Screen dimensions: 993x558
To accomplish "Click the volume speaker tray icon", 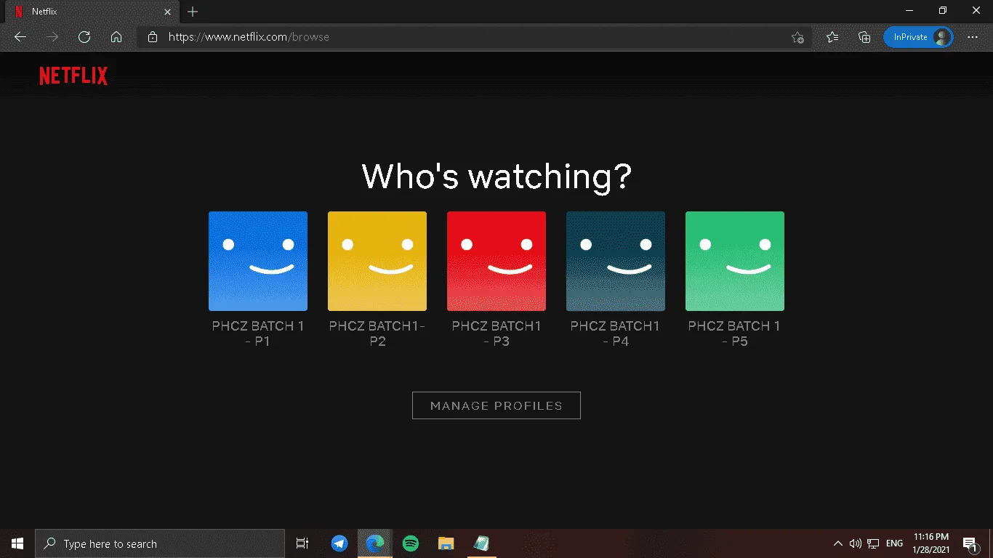I will coord(856,543).
